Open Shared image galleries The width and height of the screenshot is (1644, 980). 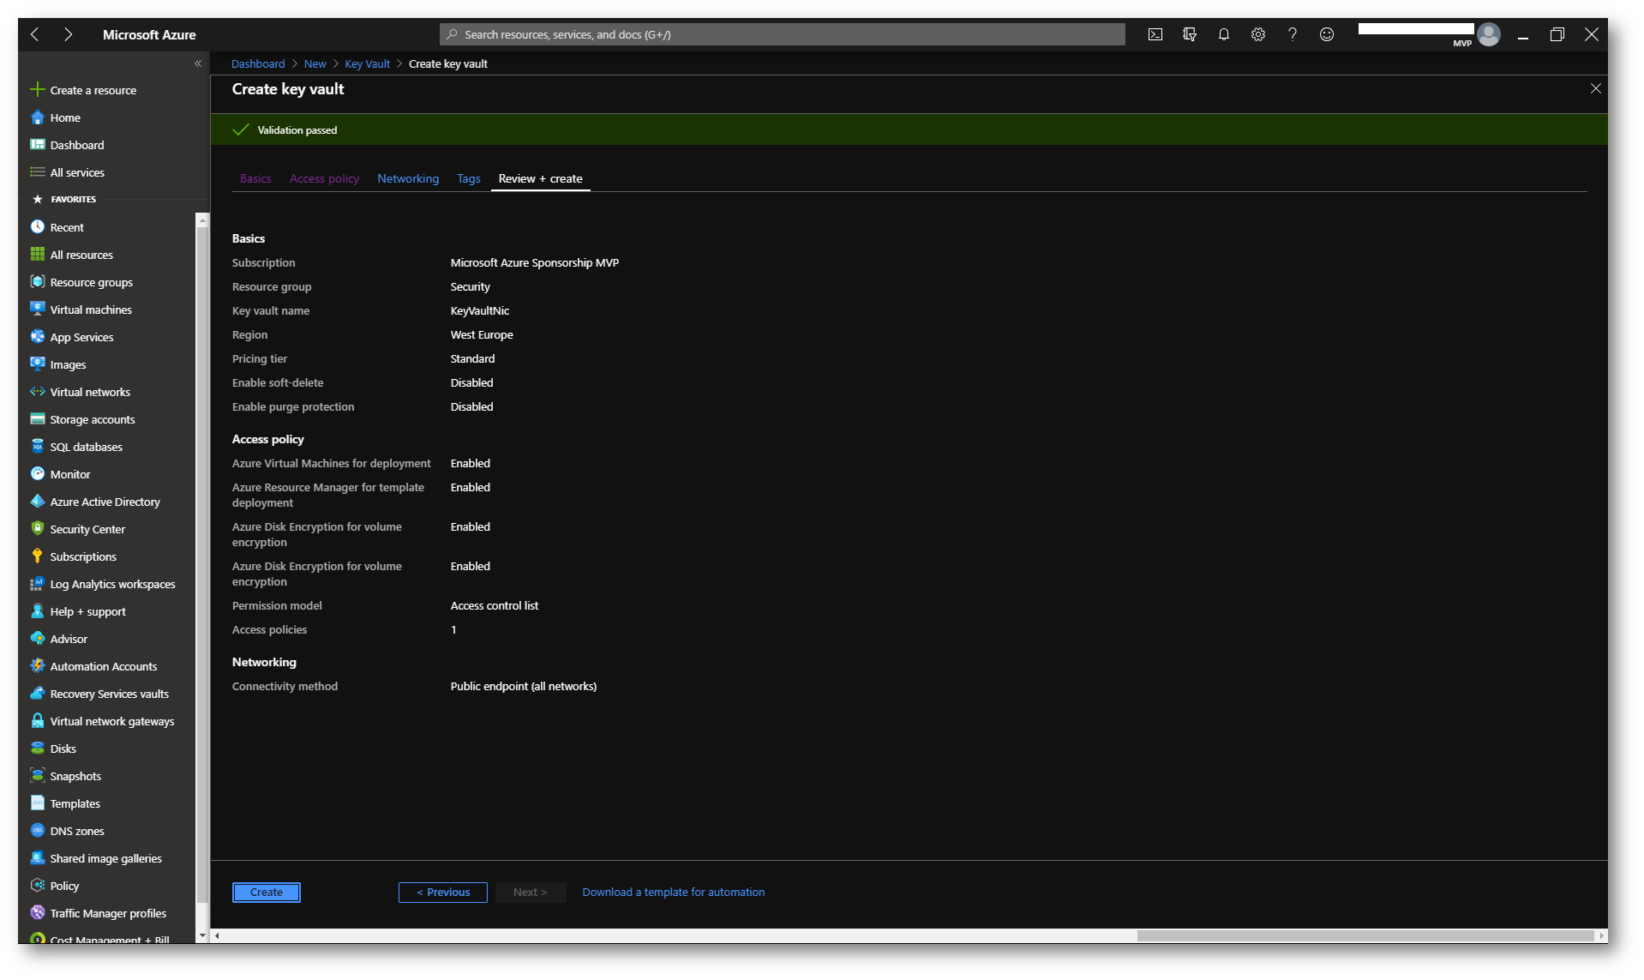pos(105,858)
